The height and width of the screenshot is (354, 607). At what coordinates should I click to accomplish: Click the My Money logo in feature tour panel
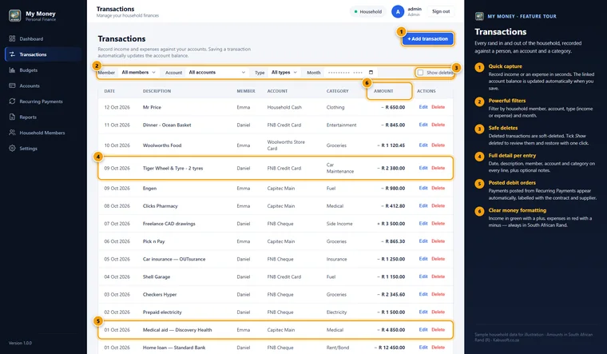point(479,16)
